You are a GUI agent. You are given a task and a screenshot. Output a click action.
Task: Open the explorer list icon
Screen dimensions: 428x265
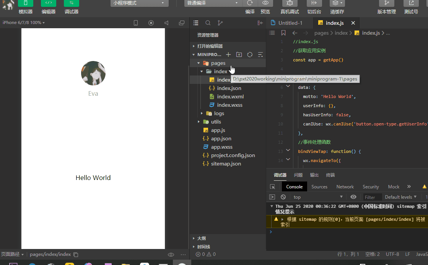pyautogui.click(x=196, y=23)
